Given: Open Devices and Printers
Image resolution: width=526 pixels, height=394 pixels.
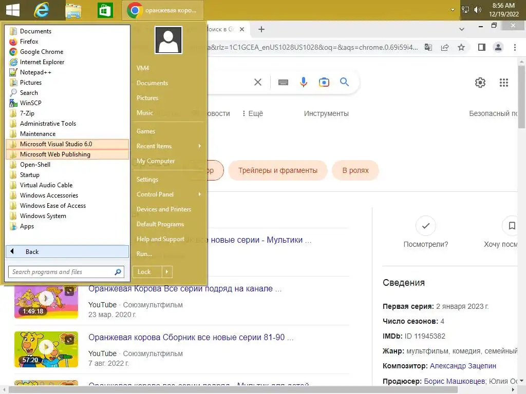Looking at the screenshot, I should click(168, 209).
